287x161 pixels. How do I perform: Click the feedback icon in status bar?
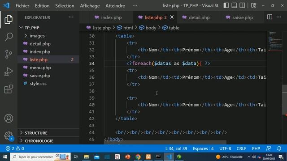click(x=268, y=148)
